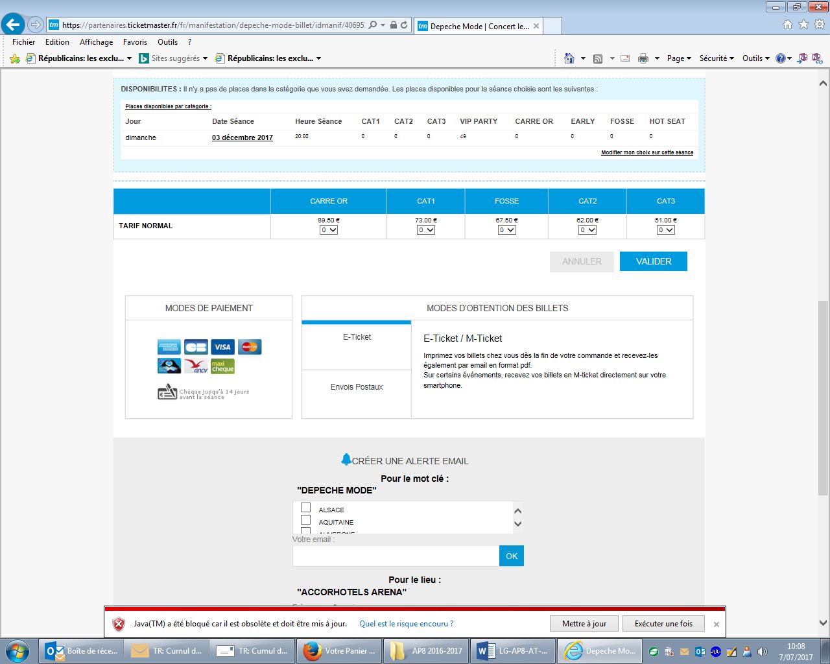Open the Windows Start button

point(18,650)
